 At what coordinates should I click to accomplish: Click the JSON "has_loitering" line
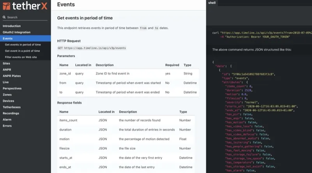click(243, 142)
